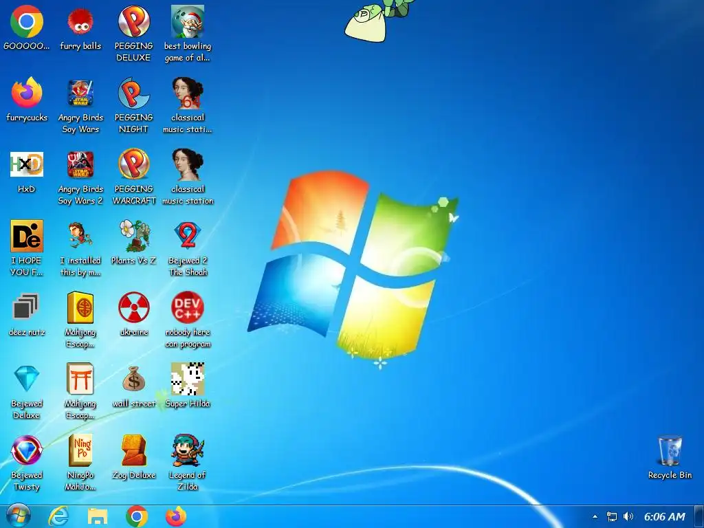Screen dimensions: 704x528
Task: Click the Show desktop strip by the clock
Action: [x=699, y=516]
